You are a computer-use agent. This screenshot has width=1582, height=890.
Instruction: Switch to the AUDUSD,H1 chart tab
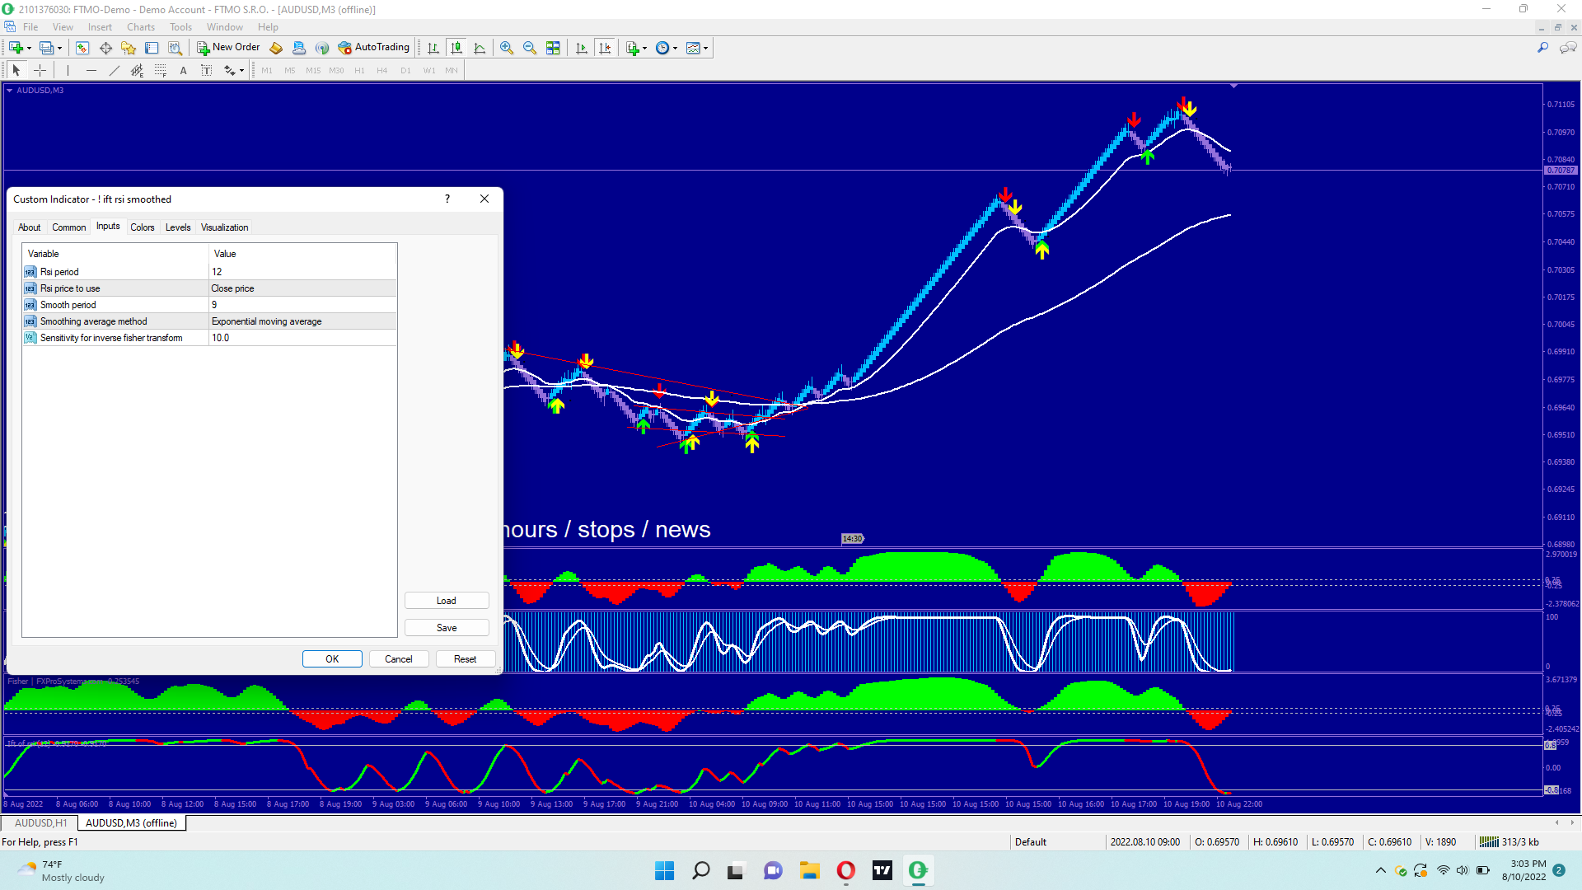[40, 823]
